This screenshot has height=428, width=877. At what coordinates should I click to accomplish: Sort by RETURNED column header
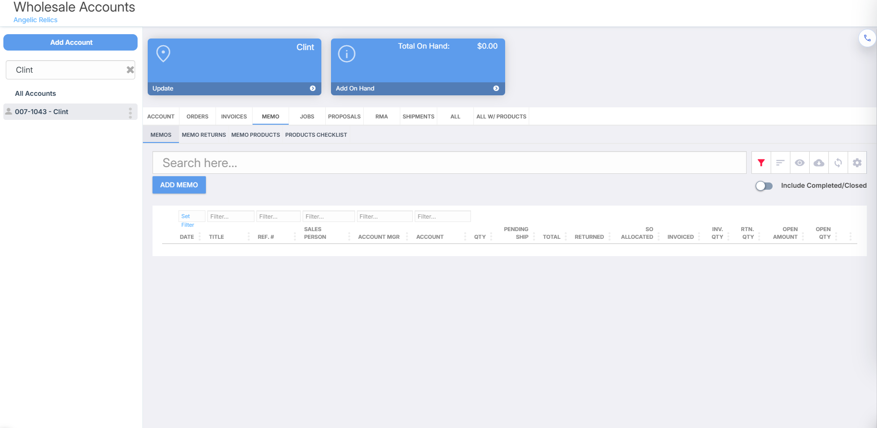click(x=589, y=237)
